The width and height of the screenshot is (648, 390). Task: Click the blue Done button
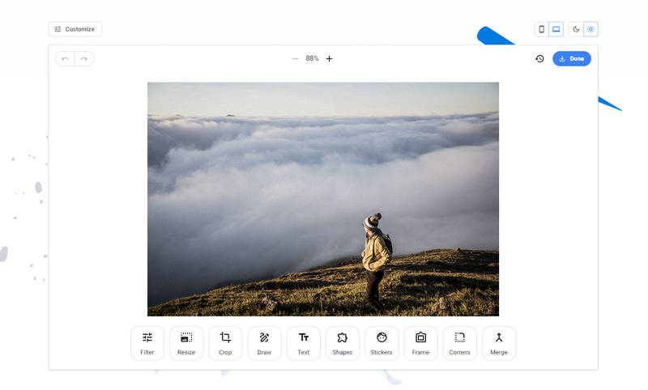(x=572, y=58)
